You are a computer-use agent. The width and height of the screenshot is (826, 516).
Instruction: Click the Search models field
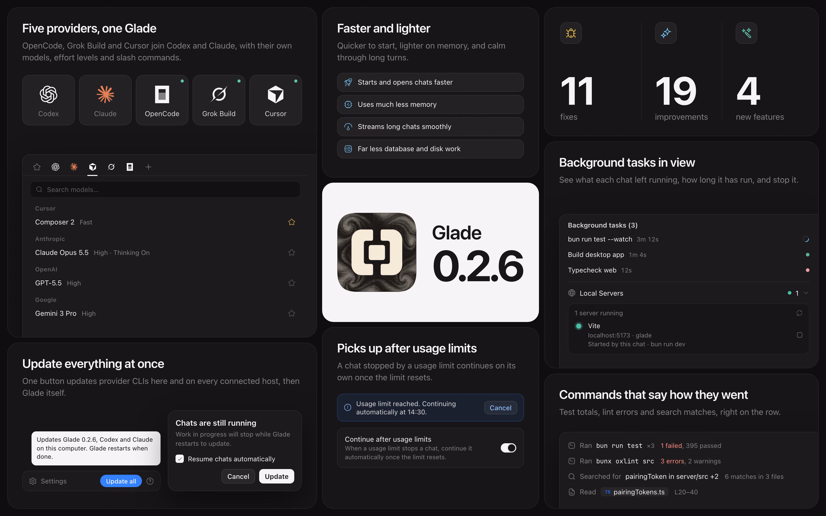point(165,189)
